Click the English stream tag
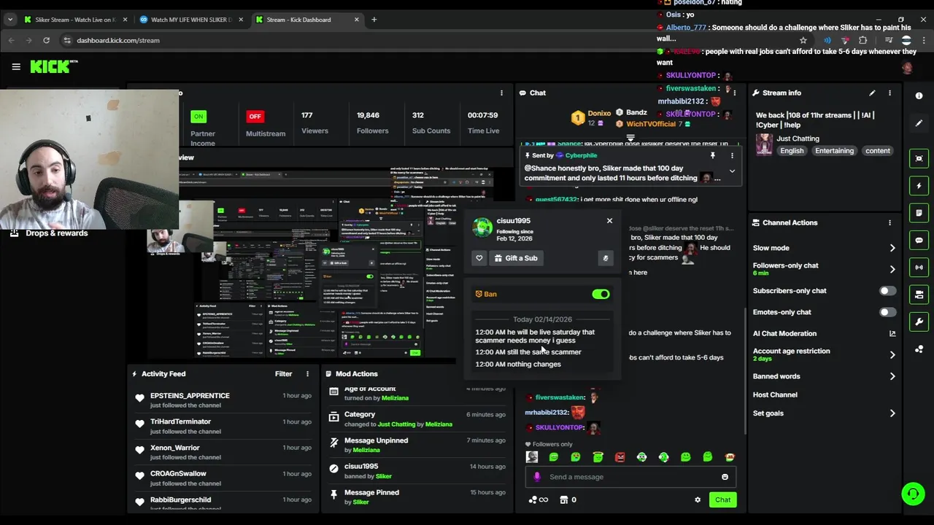 [x=792, y=151]
